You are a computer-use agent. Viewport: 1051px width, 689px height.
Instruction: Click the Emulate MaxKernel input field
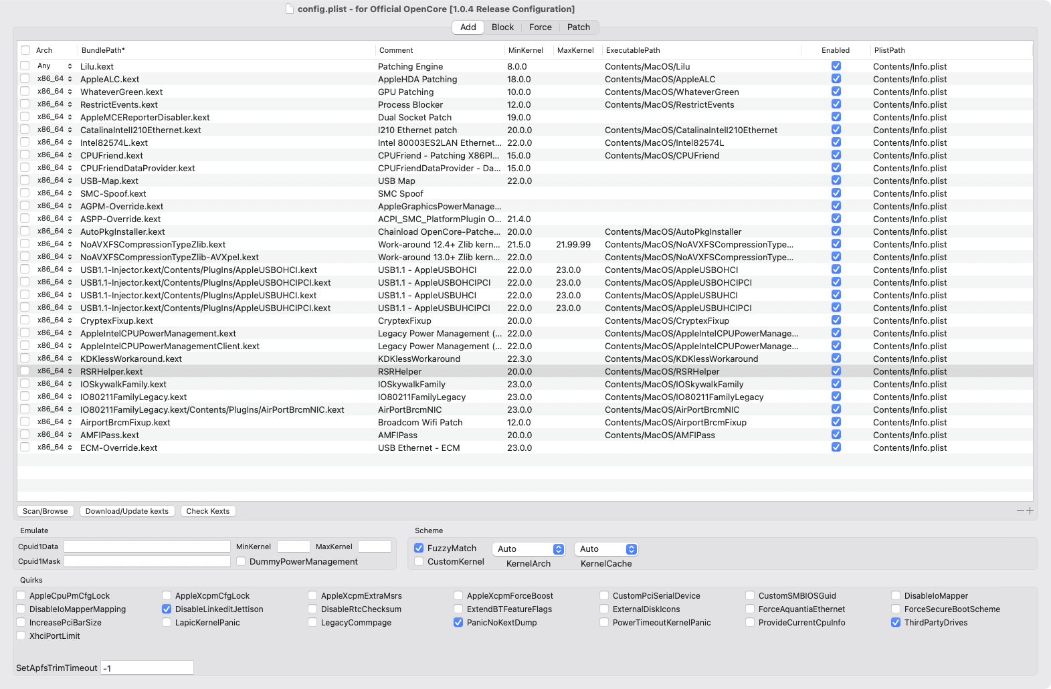point(375,547)
